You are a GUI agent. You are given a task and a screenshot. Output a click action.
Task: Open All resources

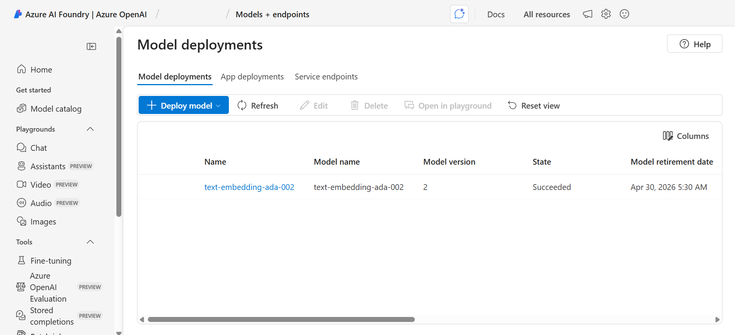547,14
